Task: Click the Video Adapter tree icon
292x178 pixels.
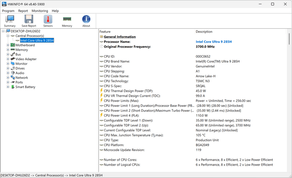Action: pos(13,59)
